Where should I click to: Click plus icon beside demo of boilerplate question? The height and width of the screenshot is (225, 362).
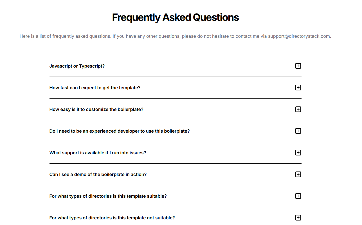[298, 174]
